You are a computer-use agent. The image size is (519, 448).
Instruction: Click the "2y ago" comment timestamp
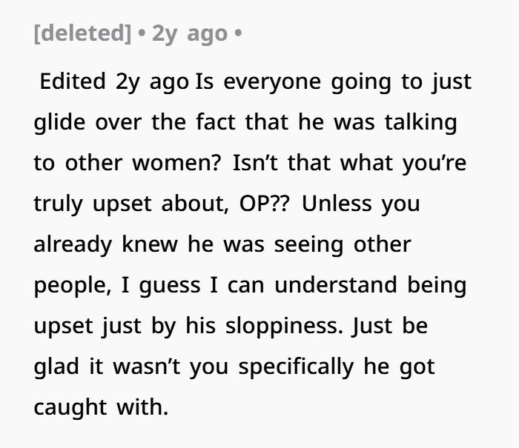(x=189, y=35)
